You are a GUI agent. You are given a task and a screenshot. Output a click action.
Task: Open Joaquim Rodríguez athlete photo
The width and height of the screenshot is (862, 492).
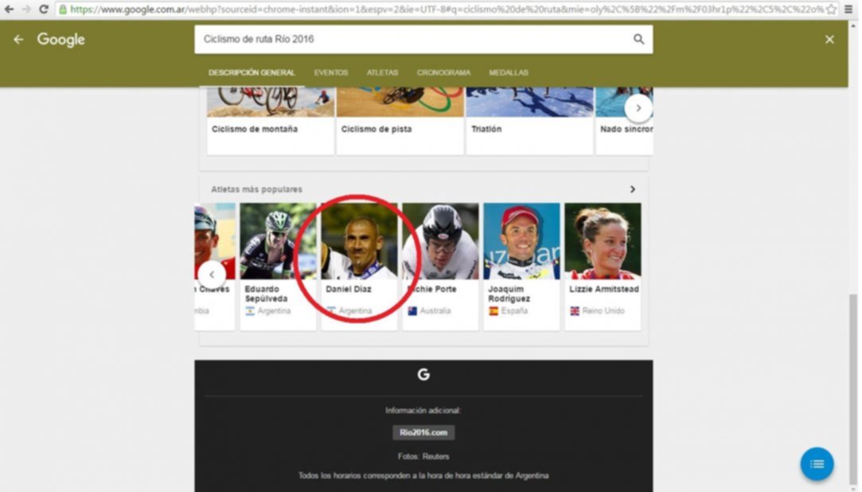[x=521, y=241]
